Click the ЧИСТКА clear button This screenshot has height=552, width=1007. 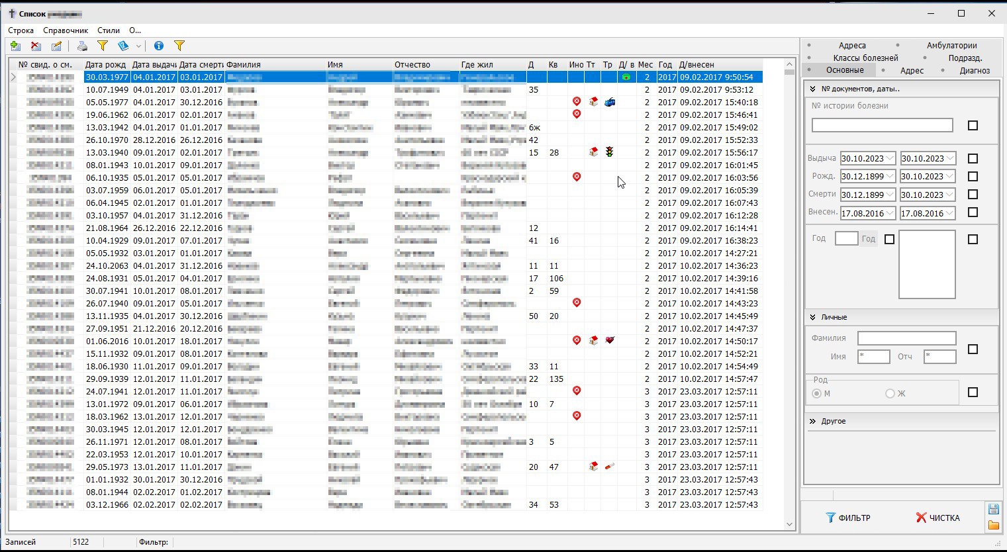937,518
